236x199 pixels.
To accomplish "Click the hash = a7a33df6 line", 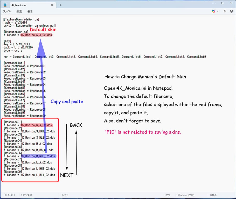I will coord(15,23).
